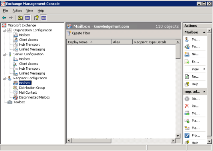Click the Create Filter funnel icon
The image size is (213, 151).
click(x=69, y=33)
